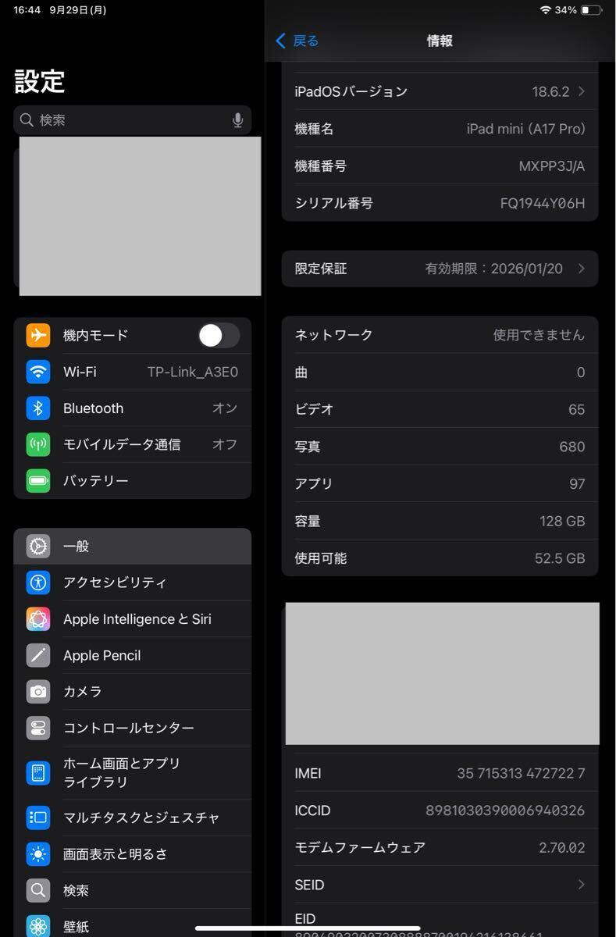Tap the magnifier icon in search field
The height and width of the screenshot is (937, 616).
click(27, 119)
